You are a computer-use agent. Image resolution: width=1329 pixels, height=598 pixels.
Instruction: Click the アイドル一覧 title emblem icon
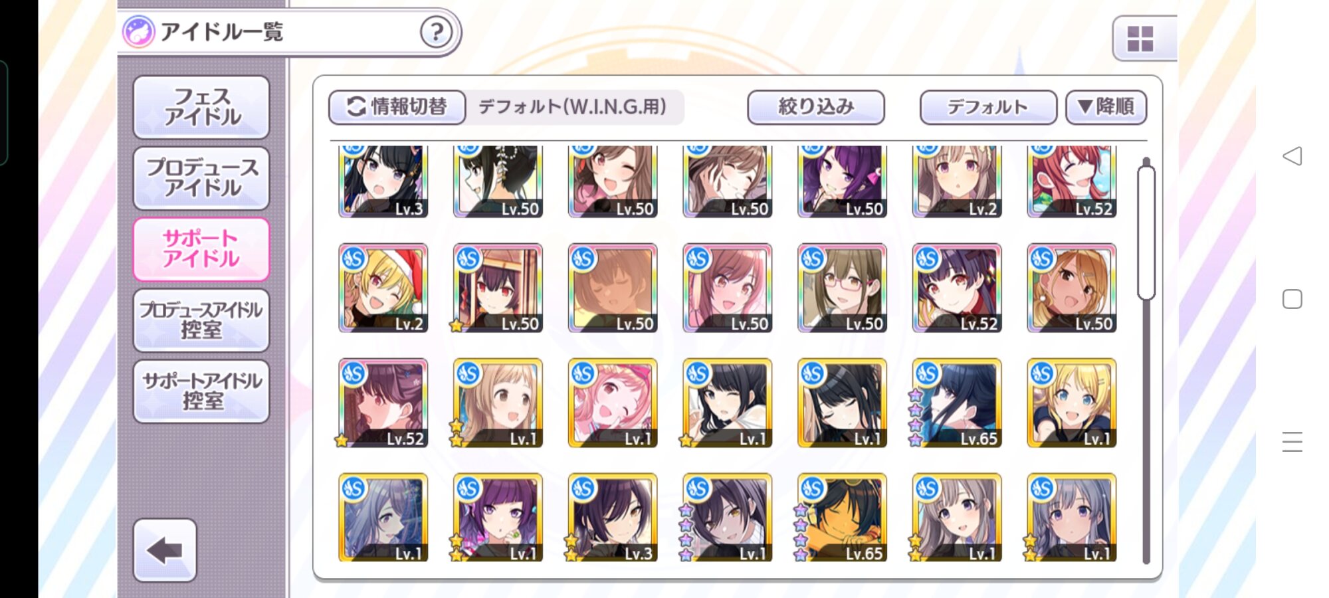(x=139, y=32)
